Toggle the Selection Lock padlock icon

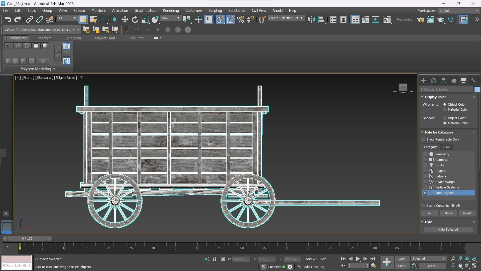pyautogui.click(x=215, y=259)
